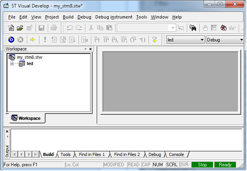Click inside the search text input field

coord(143,28)
